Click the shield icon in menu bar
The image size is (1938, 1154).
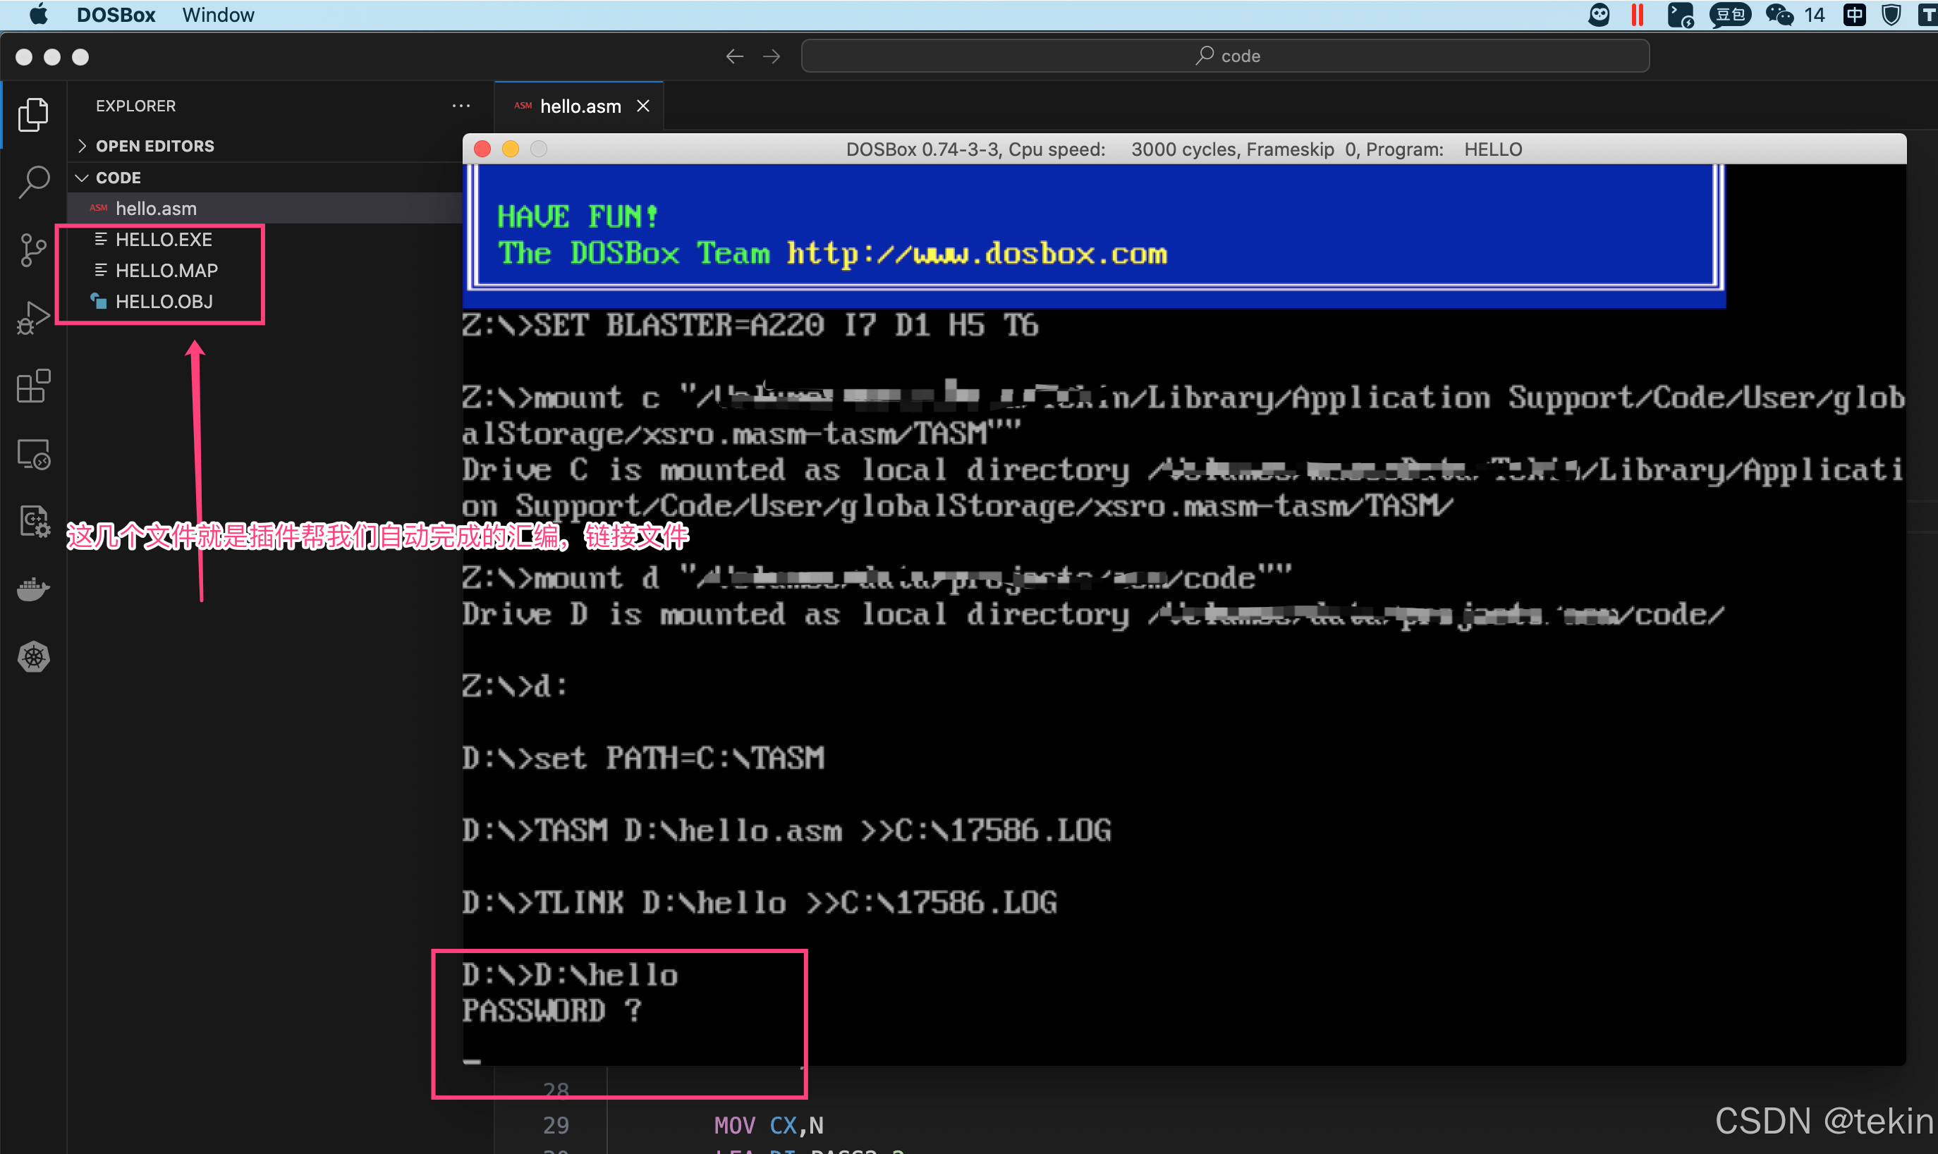click(x=1892, y=15)
